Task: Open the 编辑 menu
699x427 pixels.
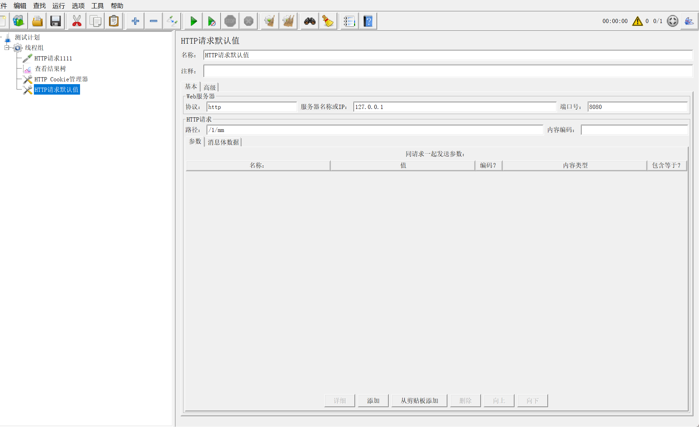Action: pyautogui.click(x=20, y=6)
